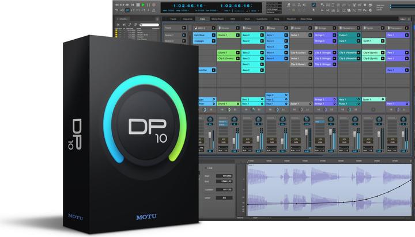Click previous-marker icon in chunks panel
Image resolution: width=415 pixels, height=237 pixels.
click(118, 25)
